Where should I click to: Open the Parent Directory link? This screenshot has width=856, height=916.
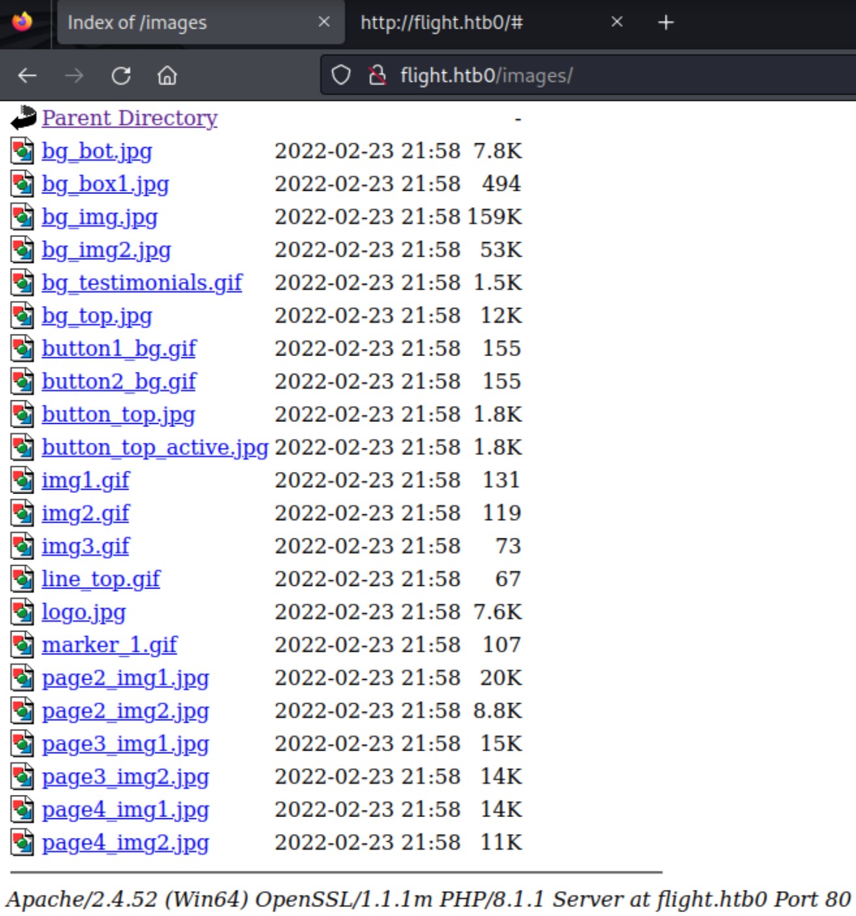click(128, 118)
